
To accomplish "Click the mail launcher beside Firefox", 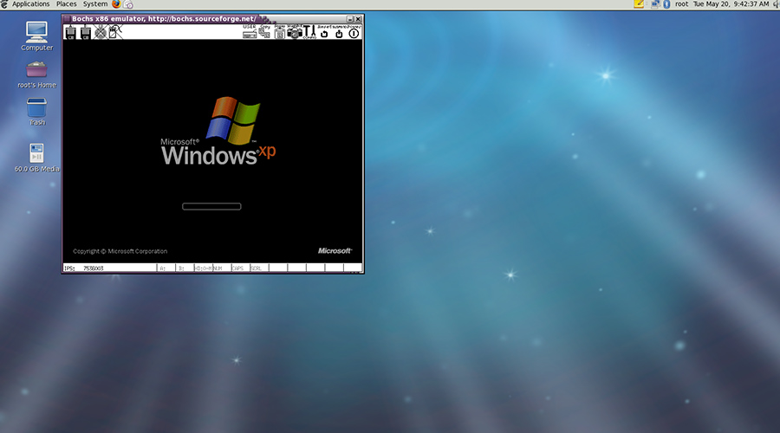I will click(128, 4).
